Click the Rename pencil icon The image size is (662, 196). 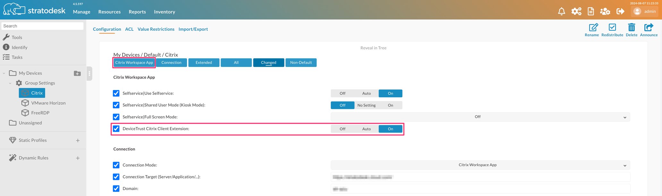tap(593, 28)
